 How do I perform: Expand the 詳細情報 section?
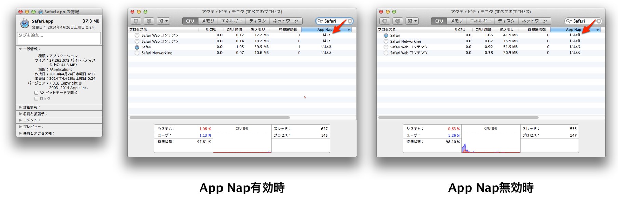(x=20, y=107)
